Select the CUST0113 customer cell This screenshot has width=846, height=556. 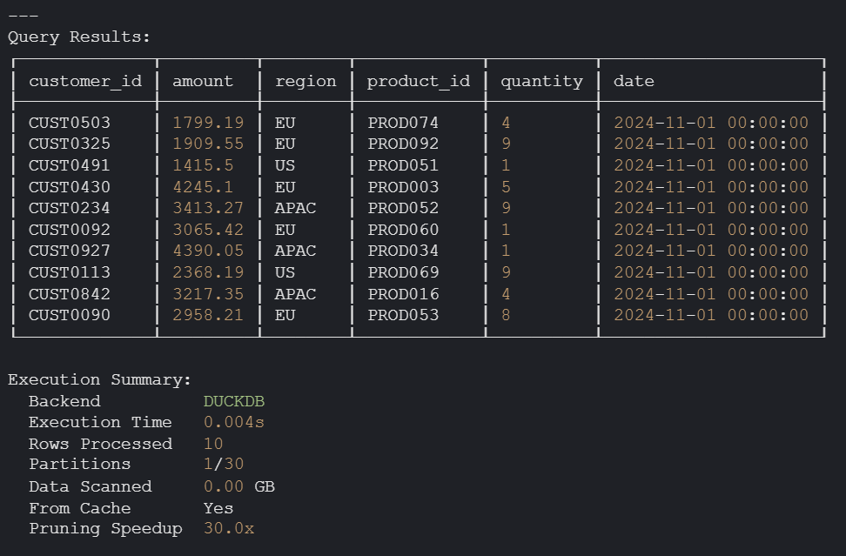pyautogui.click(x=70, y=272)
